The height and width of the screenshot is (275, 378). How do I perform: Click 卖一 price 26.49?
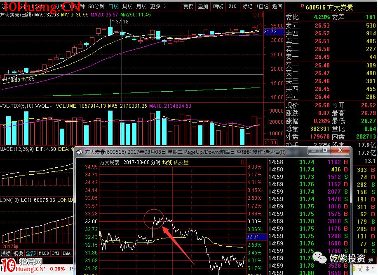click(322, 57)
